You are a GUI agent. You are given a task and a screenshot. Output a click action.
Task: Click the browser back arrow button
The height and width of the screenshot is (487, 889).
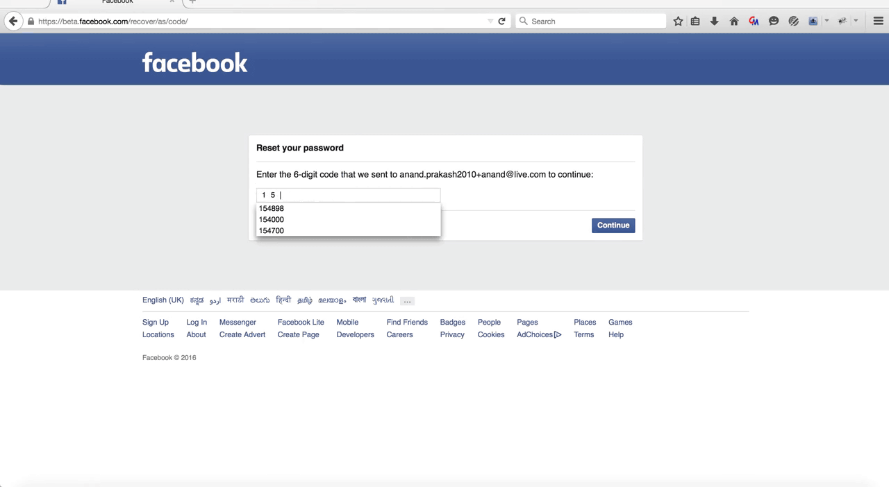pos(13,22)
